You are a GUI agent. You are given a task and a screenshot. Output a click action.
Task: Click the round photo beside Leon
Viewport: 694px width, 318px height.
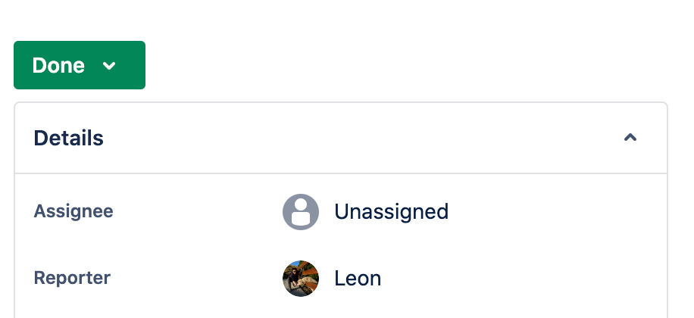point(301,279)
